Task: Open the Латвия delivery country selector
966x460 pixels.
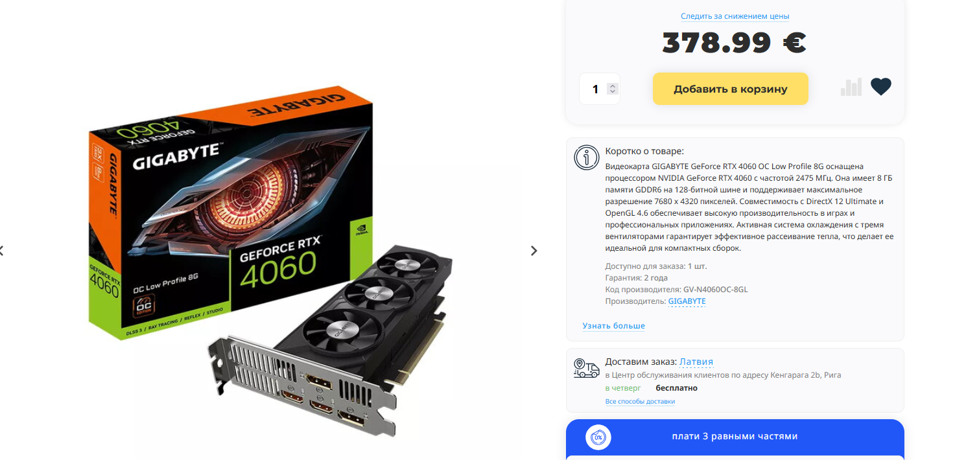Action: 696,362
